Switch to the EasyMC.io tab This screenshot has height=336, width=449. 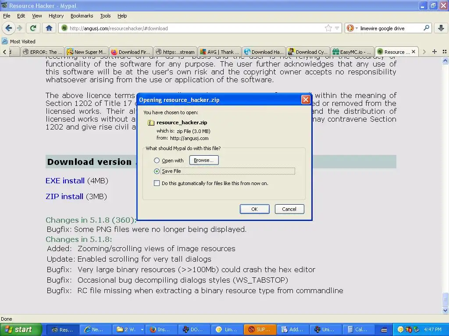point(352,52)
